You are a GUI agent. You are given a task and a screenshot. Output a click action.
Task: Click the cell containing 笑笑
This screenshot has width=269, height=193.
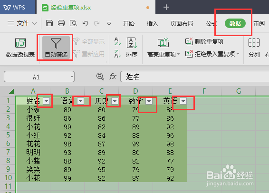(33, 169)
